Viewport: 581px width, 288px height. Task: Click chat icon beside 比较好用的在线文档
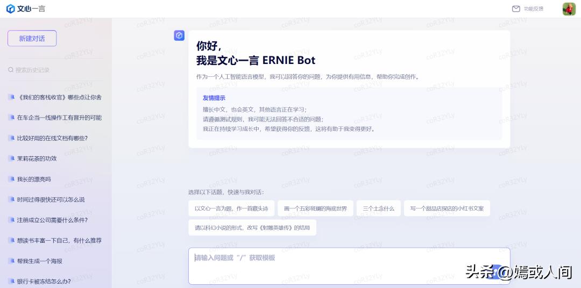(x=11, y=138)
